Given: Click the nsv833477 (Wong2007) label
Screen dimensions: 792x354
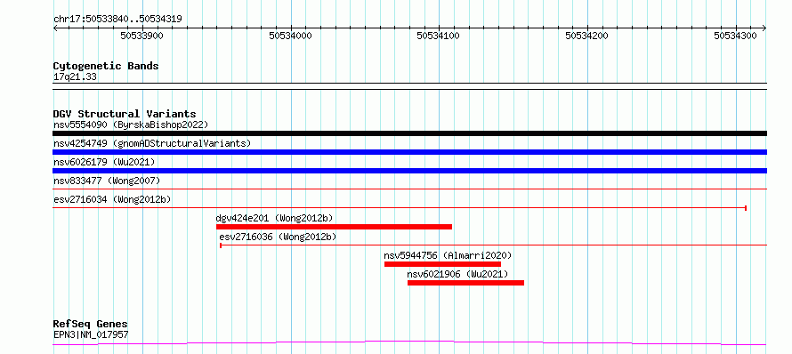Looking at the screenshot, I should coord(107,181).
